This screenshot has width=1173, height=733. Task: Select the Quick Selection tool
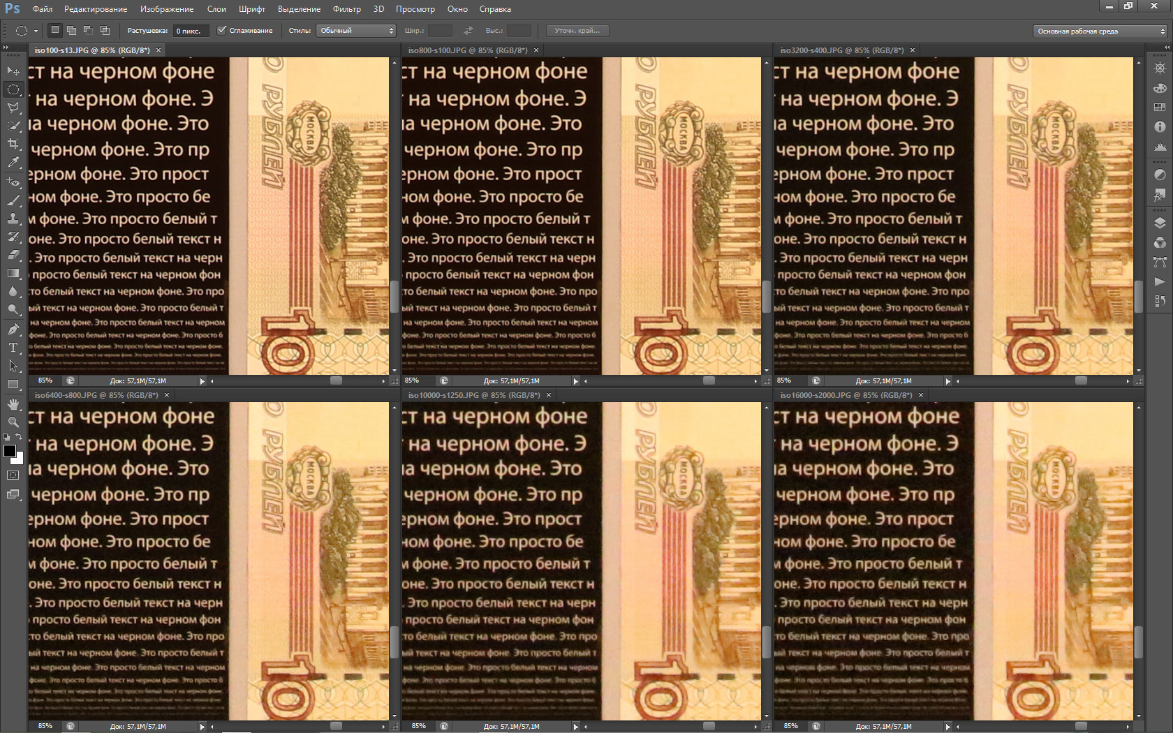(13, 126)
